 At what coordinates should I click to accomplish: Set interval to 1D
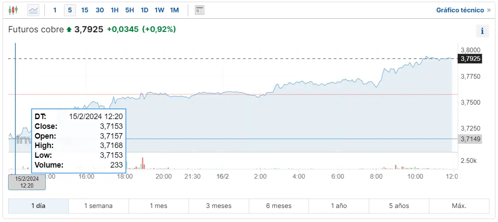(x=144, y=10)
